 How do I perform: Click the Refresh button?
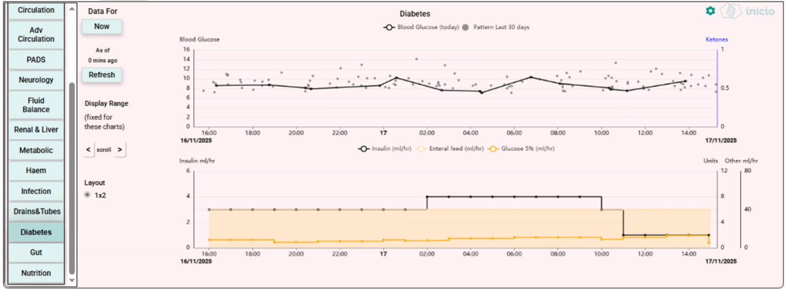(x=102, y=75)
